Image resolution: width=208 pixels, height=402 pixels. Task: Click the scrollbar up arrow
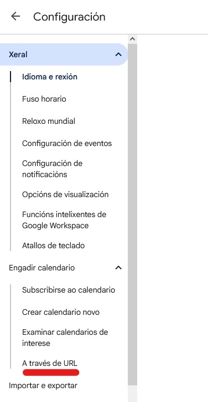click(132, 39)
